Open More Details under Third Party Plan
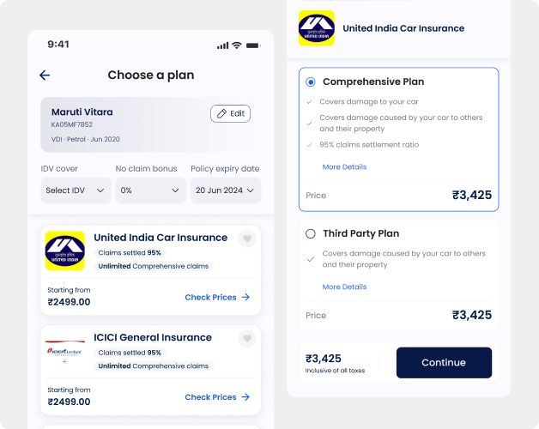The width and height of the screenshot is (539, 429). pyautogui.click(x=344, y=287)
